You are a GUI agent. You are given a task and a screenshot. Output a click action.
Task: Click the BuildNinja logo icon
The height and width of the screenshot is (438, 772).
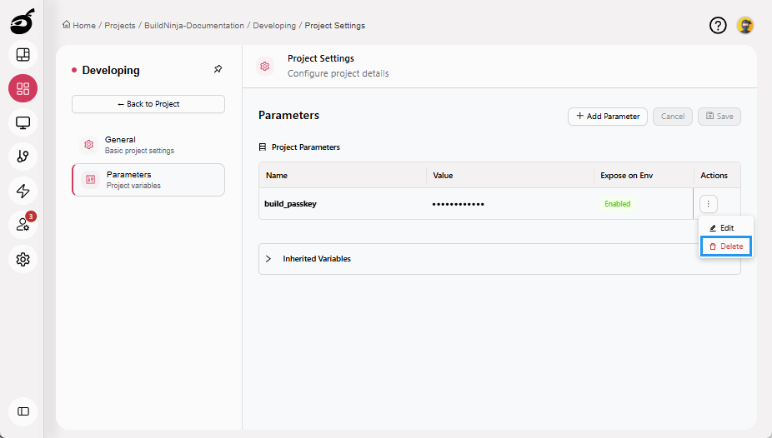coord(23,21)
